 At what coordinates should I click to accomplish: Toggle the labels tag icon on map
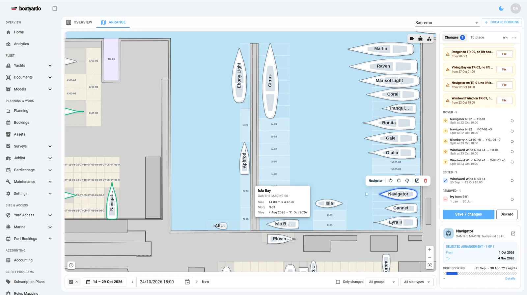point(412,39)
